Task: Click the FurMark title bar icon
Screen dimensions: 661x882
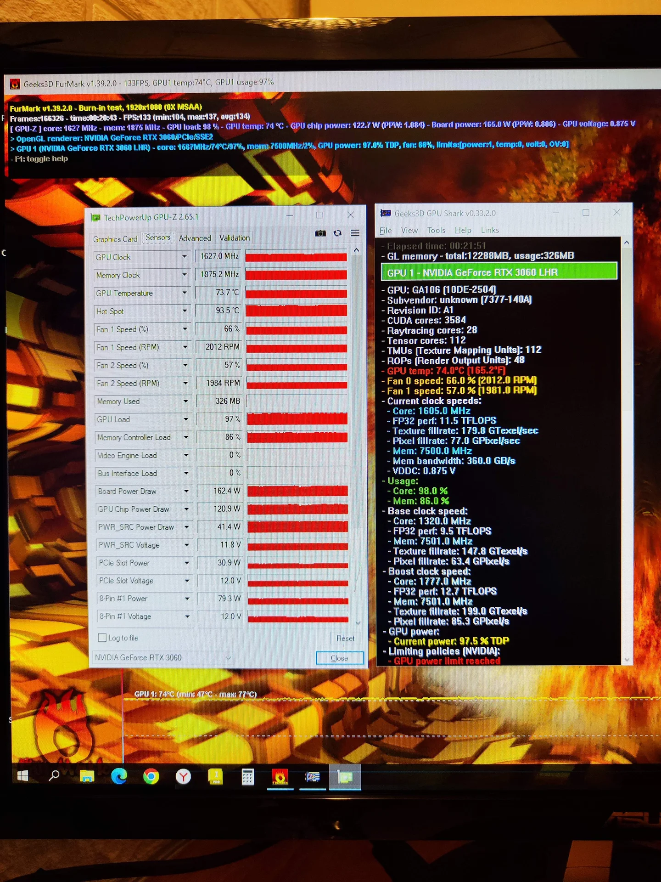Action: [x=15, y=84]
